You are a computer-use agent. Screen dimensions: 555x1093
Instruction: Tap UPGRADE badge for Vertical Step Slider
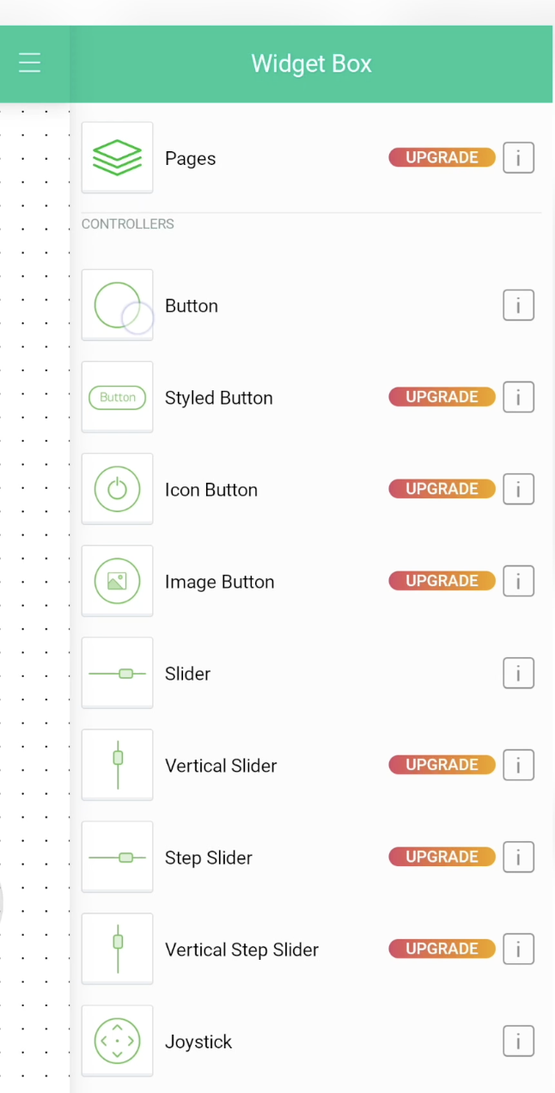click(x=442, y=949)
